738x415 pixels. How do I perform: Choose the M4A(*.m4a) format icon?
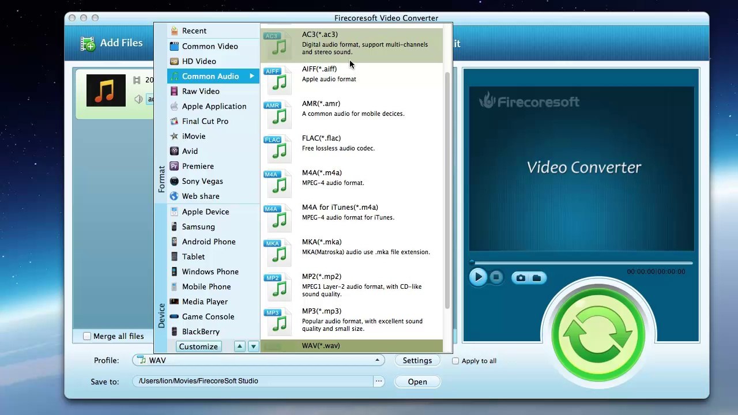(278, 183)
